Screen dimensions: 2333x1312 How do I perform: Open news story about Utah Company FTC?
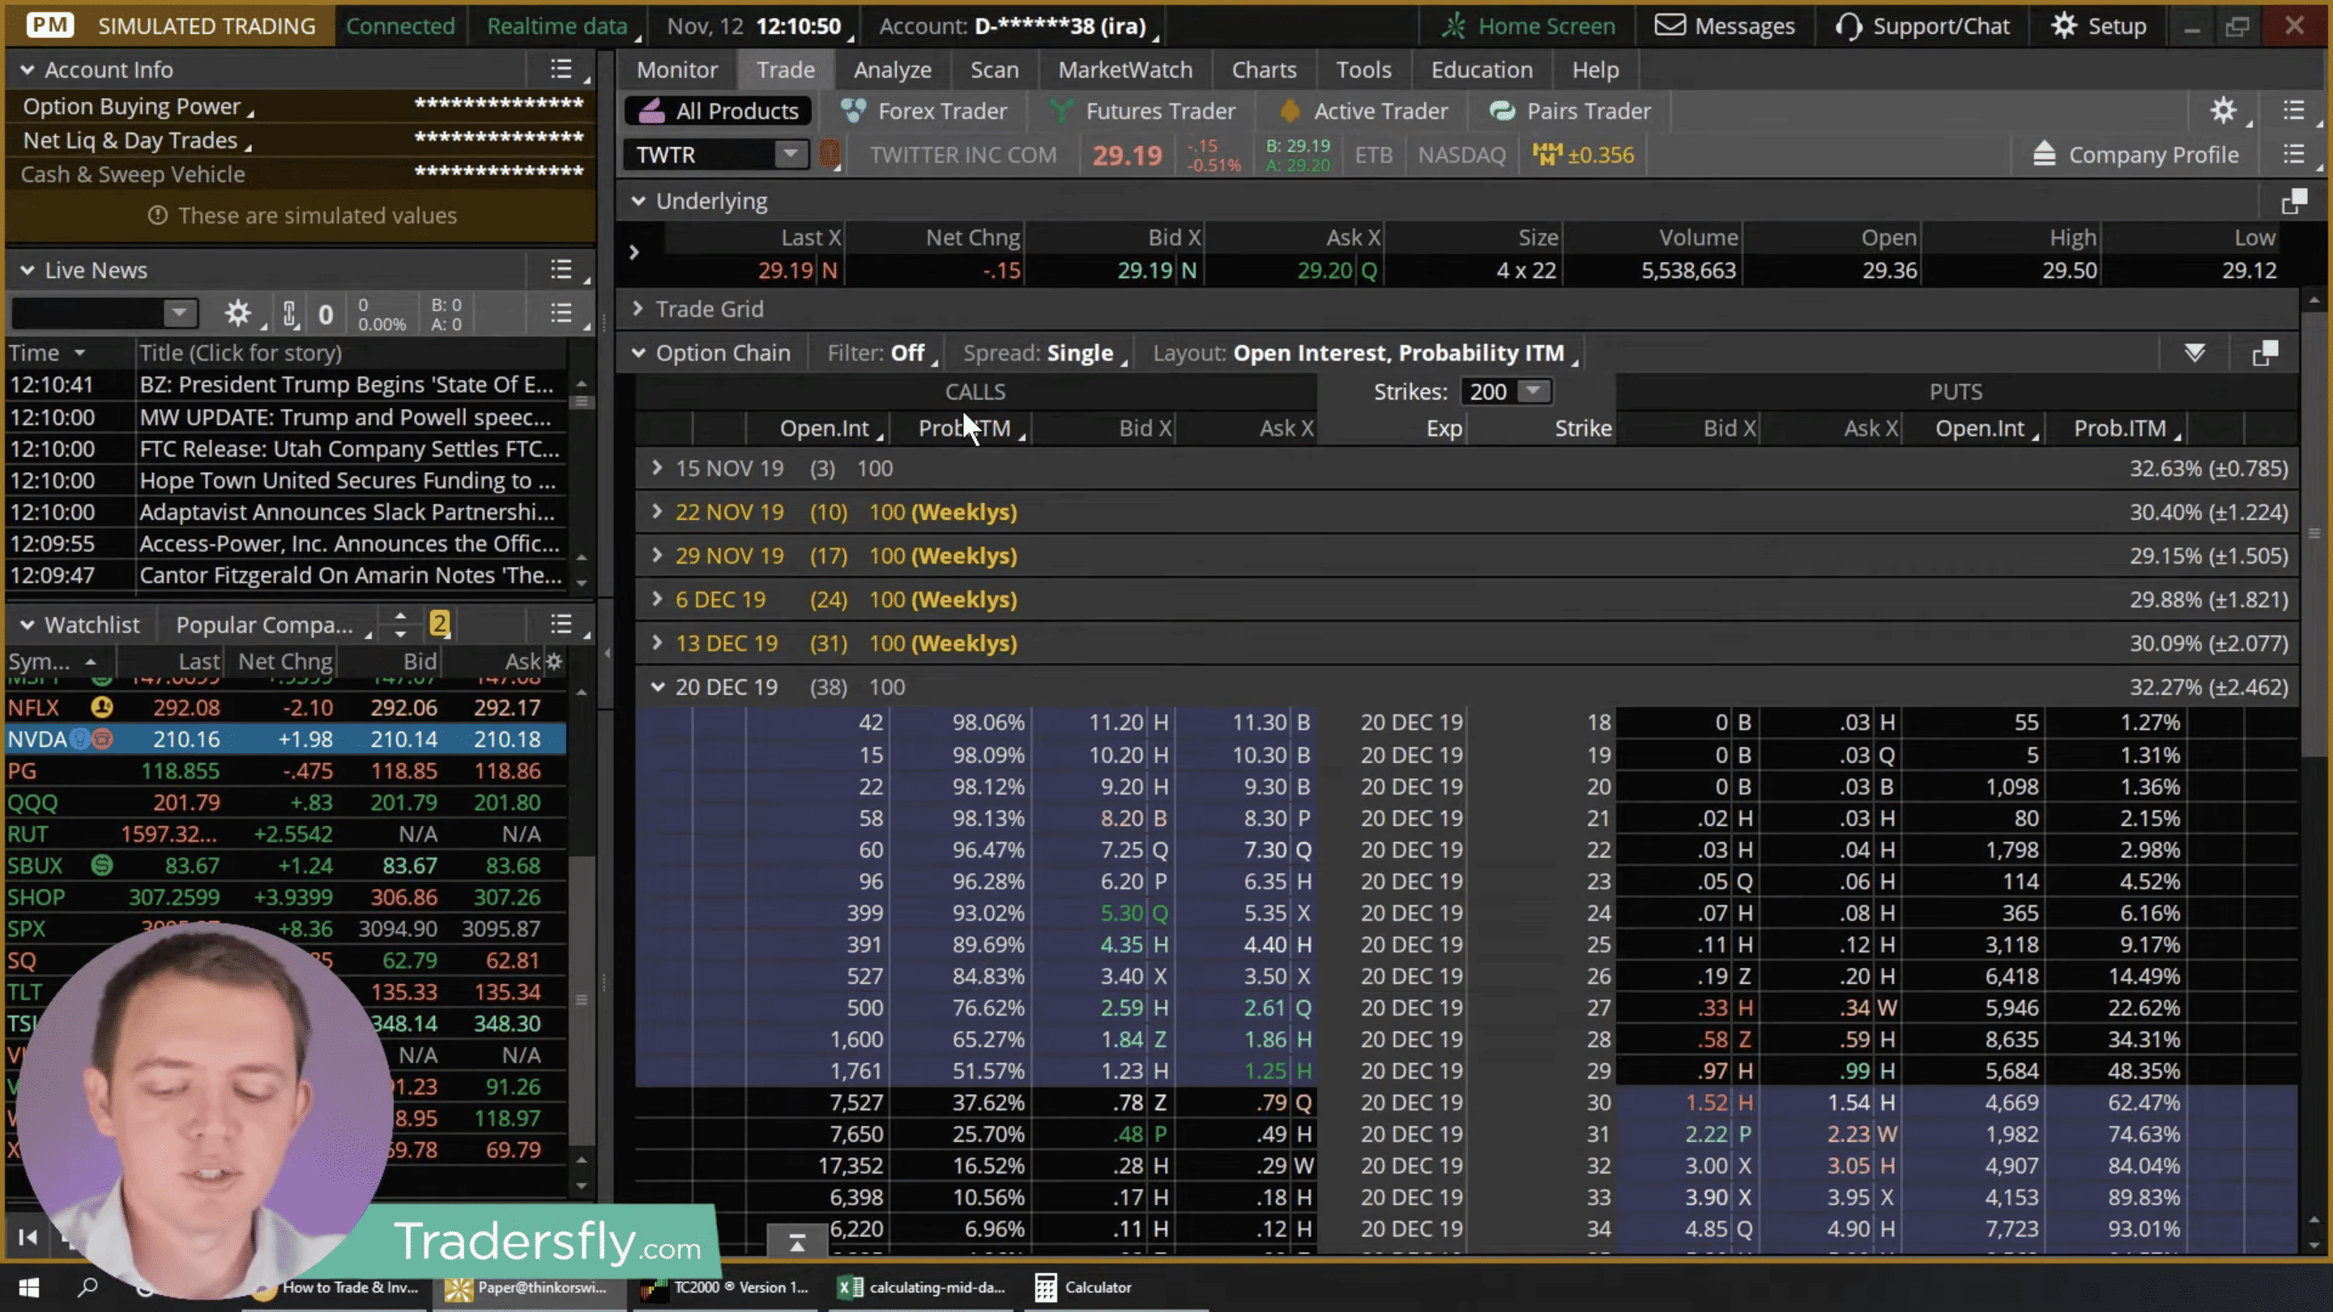click(350, 448)
